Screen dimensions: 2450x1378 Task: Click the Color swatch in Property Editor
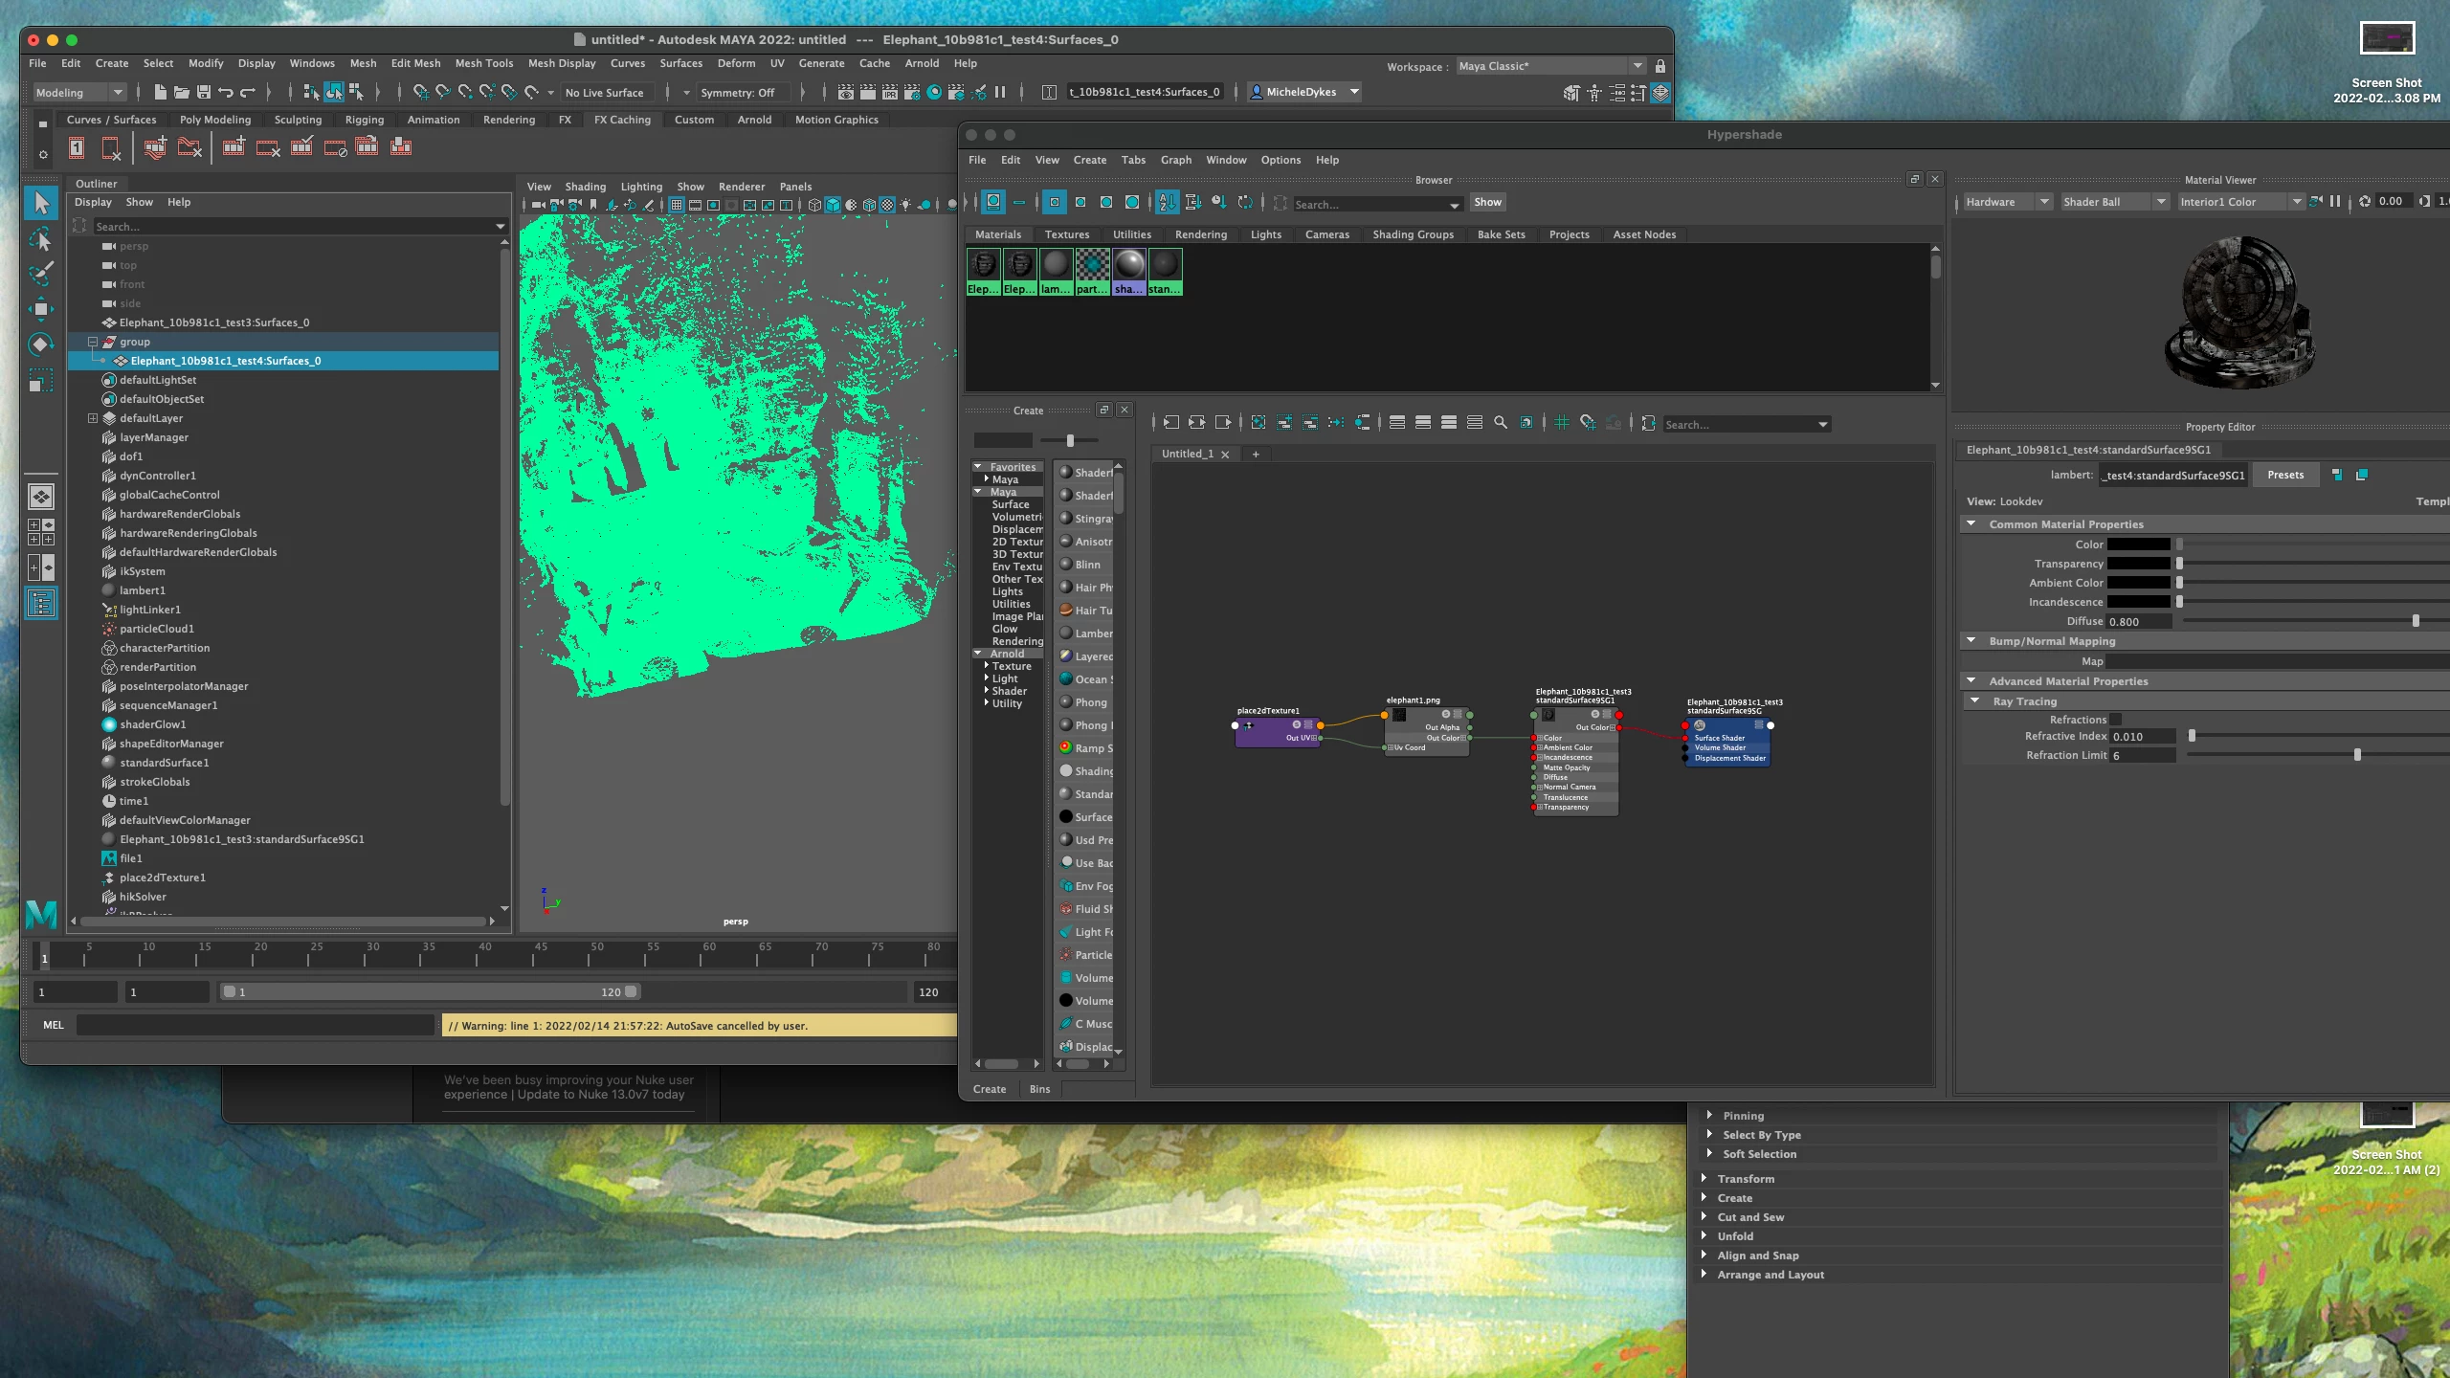[x=2139, y=545]
